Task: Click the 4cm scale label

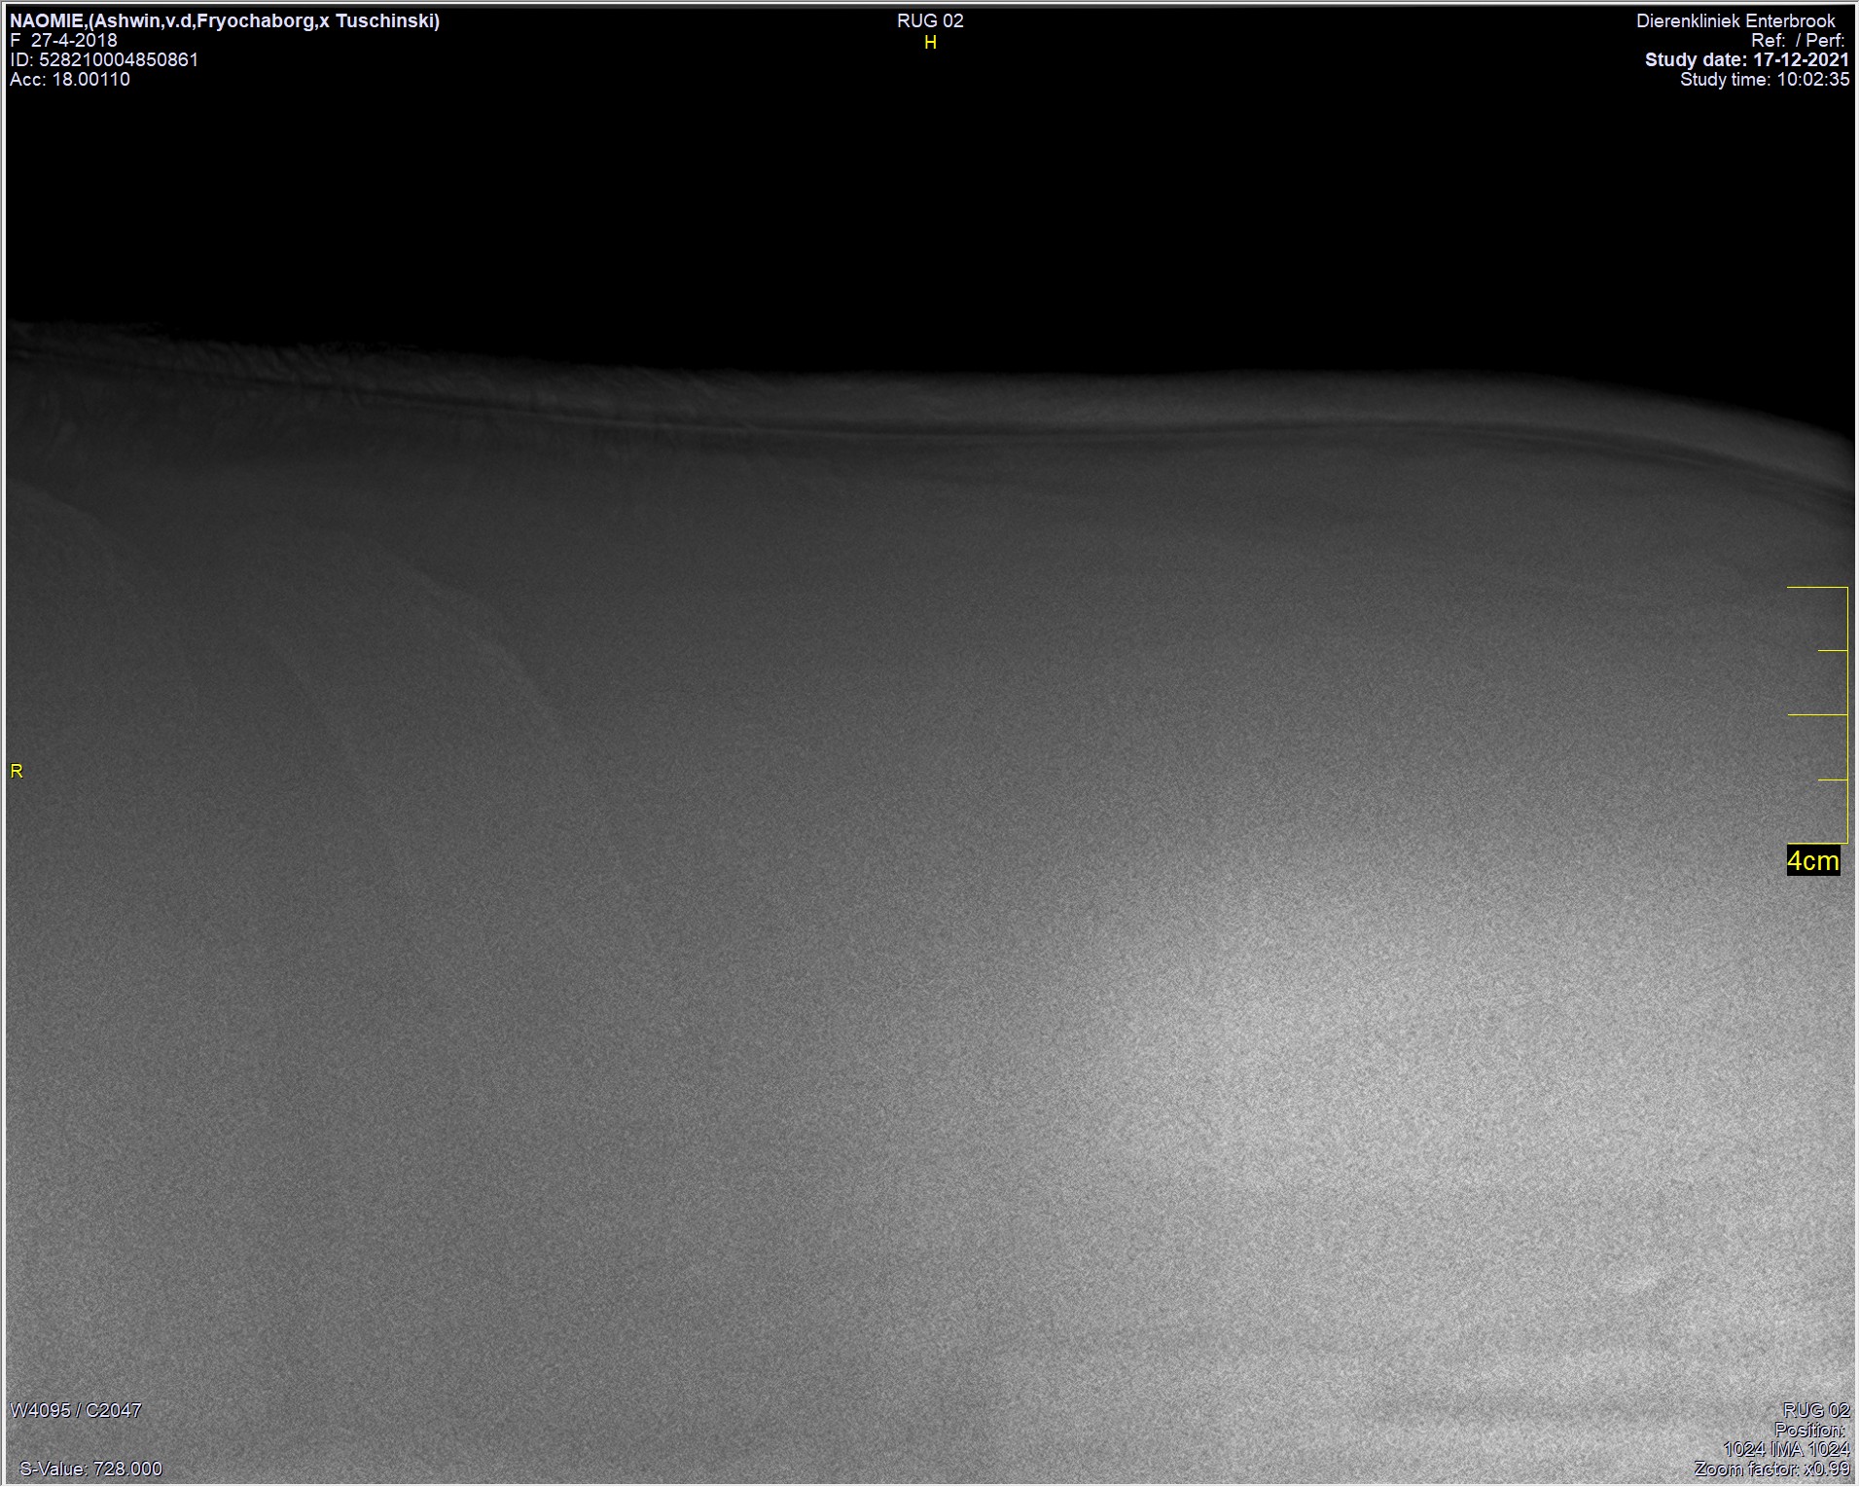Action: 1813,860
